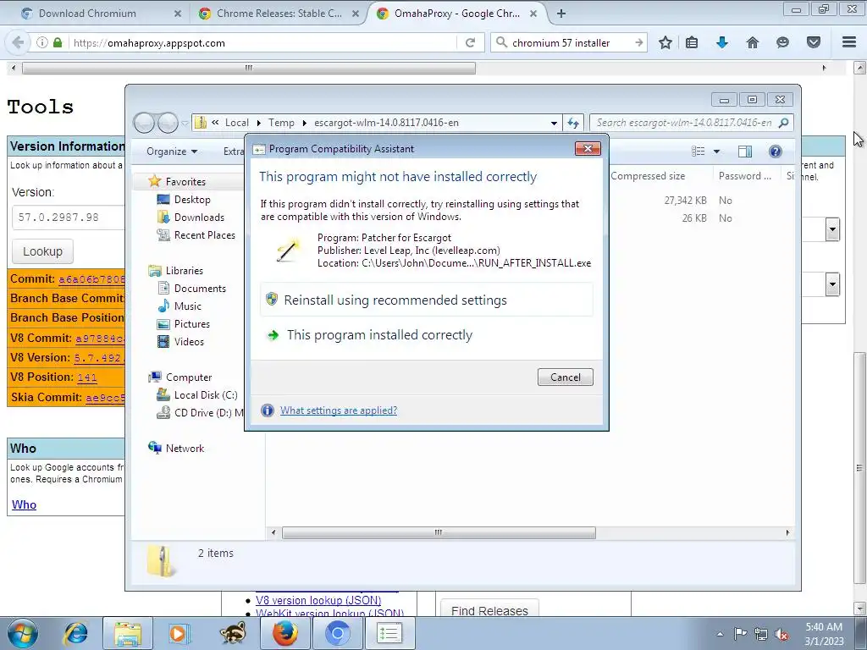The height and width of the screenshot is (650, 867).
Task: Open the raccoon app icon in taskbar
Action: [x=232, y=633]
